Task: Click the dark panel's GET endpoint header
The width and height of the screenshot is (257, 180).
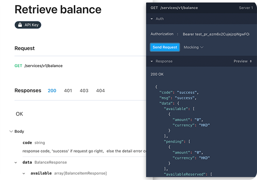Action: coord(174,8)
